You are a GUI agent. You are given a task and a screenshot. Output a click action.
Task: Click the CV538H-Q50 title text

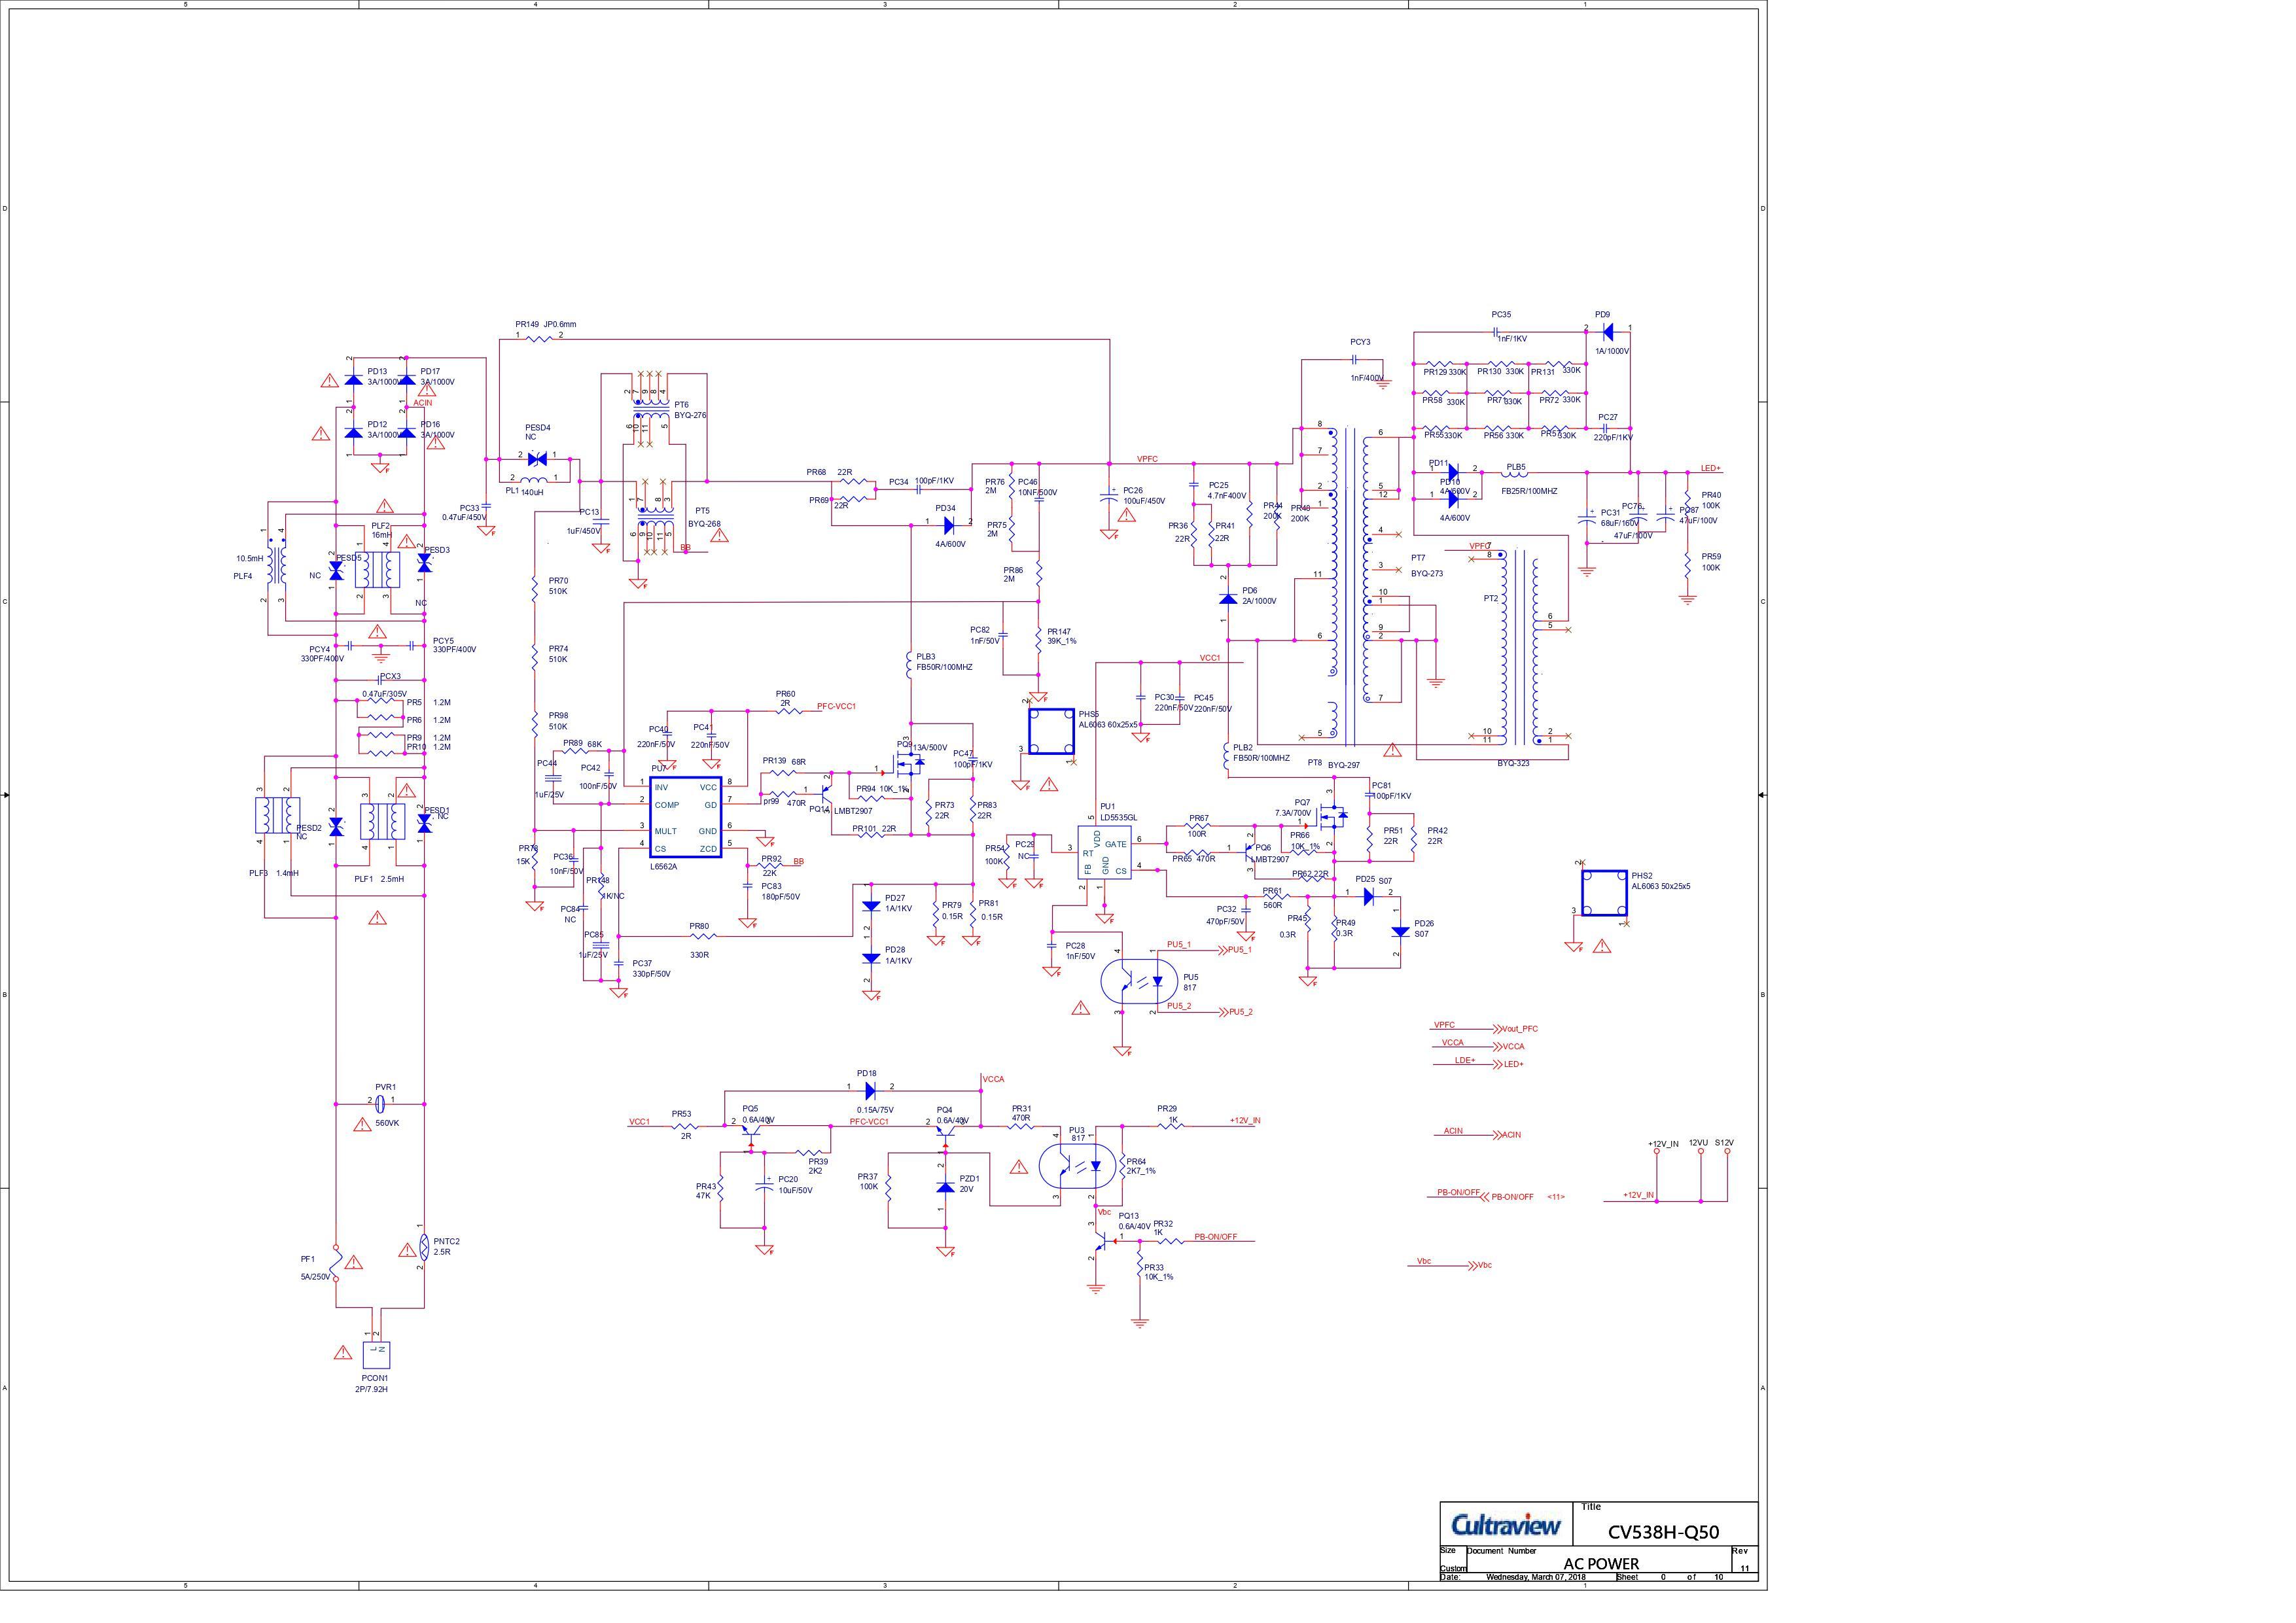[x=1663, y=1533]
